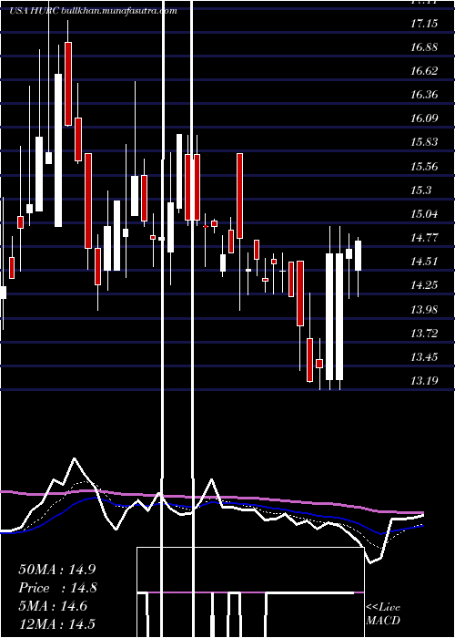This screenshot has width=455, height=638.
Task: Click the 15.04 price axis label
Action: pyautogui.click(x=424, y=214)
